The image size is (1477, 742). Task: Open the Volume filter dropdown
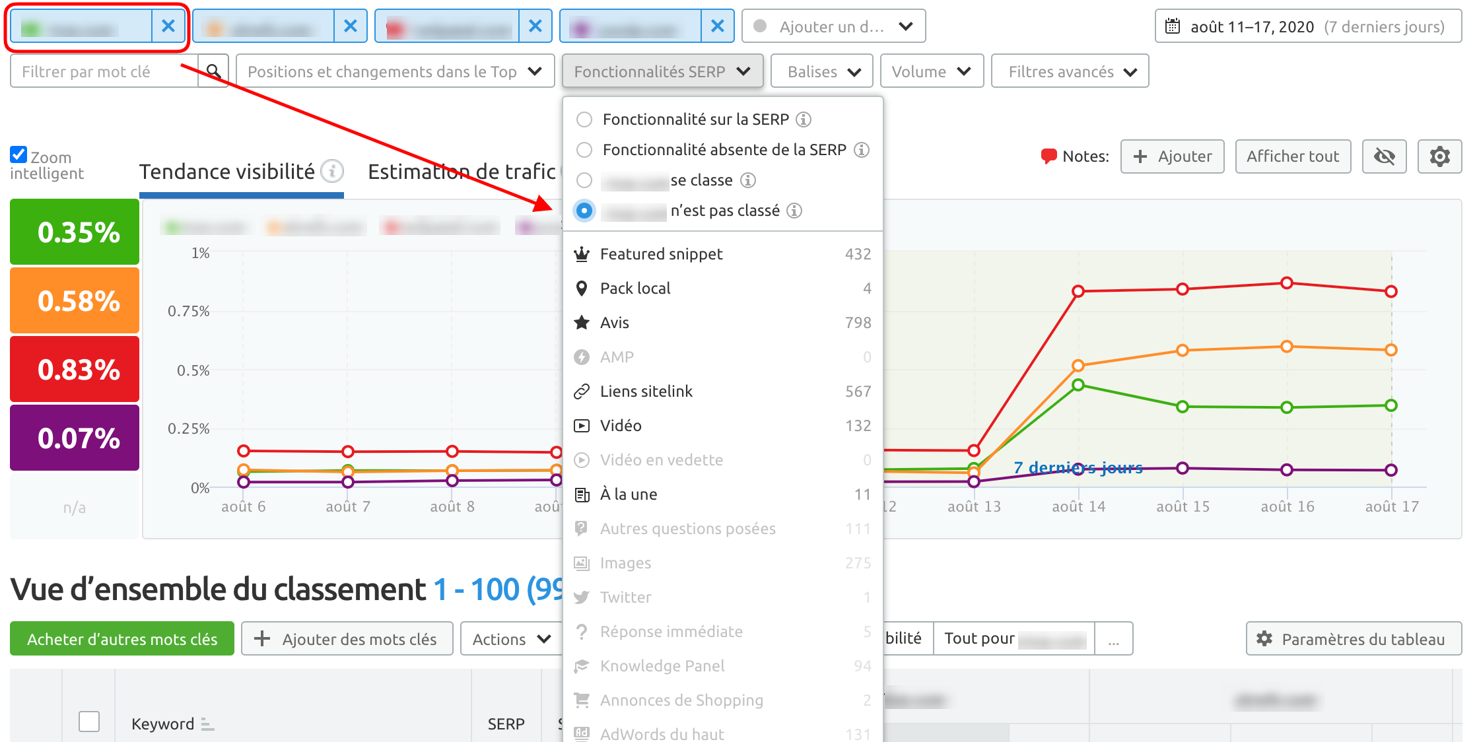[931, 71]
